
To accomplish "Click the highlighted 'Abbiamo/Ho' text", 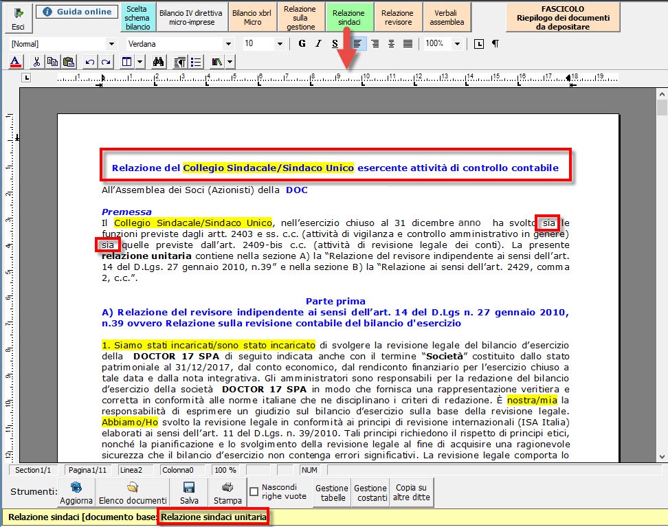I will pos(130,422).
